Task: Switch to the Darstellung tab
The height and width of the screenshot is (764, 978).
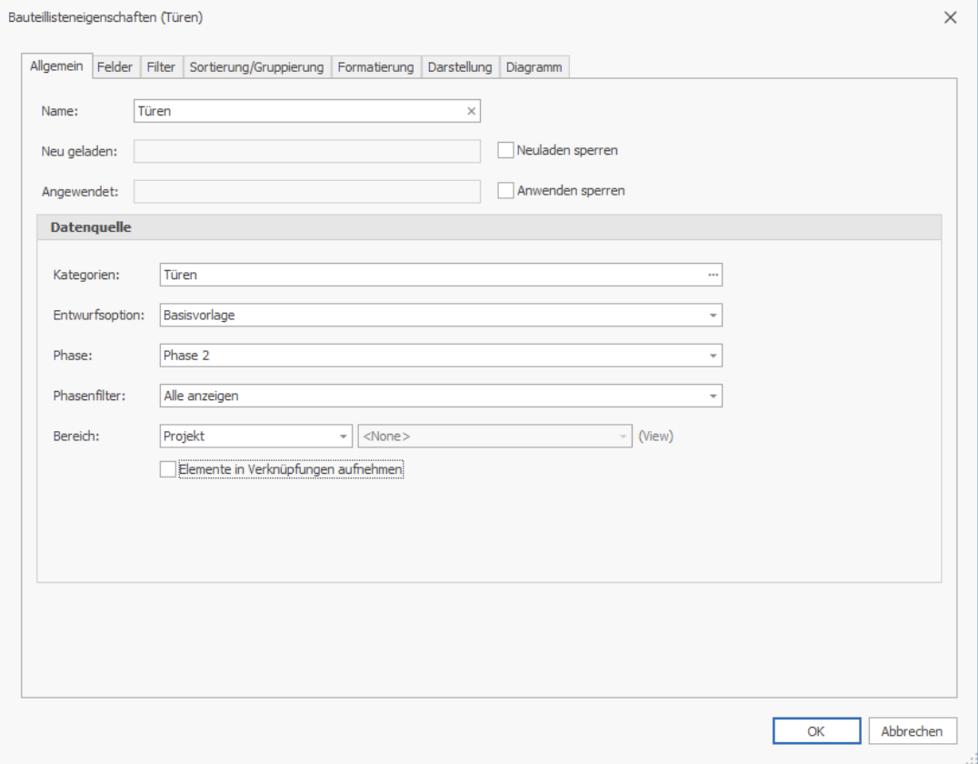Action: click(460, 66)
